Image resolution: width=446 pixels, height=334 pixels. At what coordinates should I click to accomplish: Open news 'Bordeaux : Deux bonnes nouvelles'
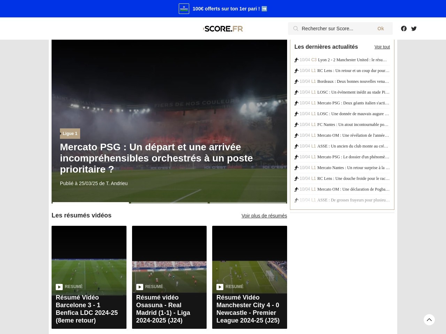[x=353, y=81]
